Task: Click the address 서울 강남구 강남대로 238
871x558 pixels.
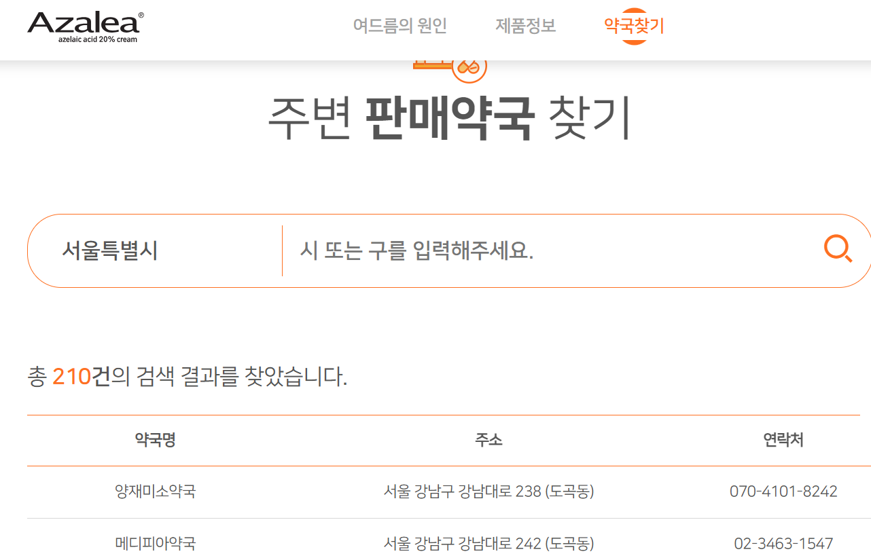Action: 489,492
